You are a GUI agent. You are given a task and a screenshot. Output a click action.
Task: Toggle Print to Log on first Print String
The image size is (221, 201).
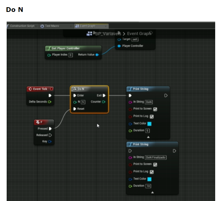pyautogui.click(x=152, y=117)
